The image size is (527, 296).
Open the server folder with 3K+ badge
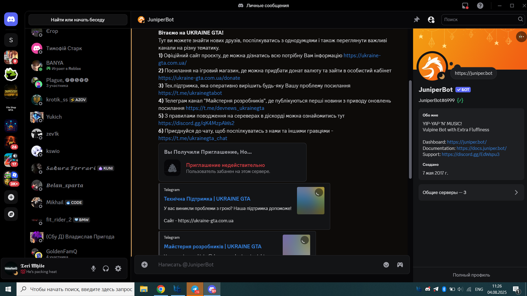coord(11,178)
